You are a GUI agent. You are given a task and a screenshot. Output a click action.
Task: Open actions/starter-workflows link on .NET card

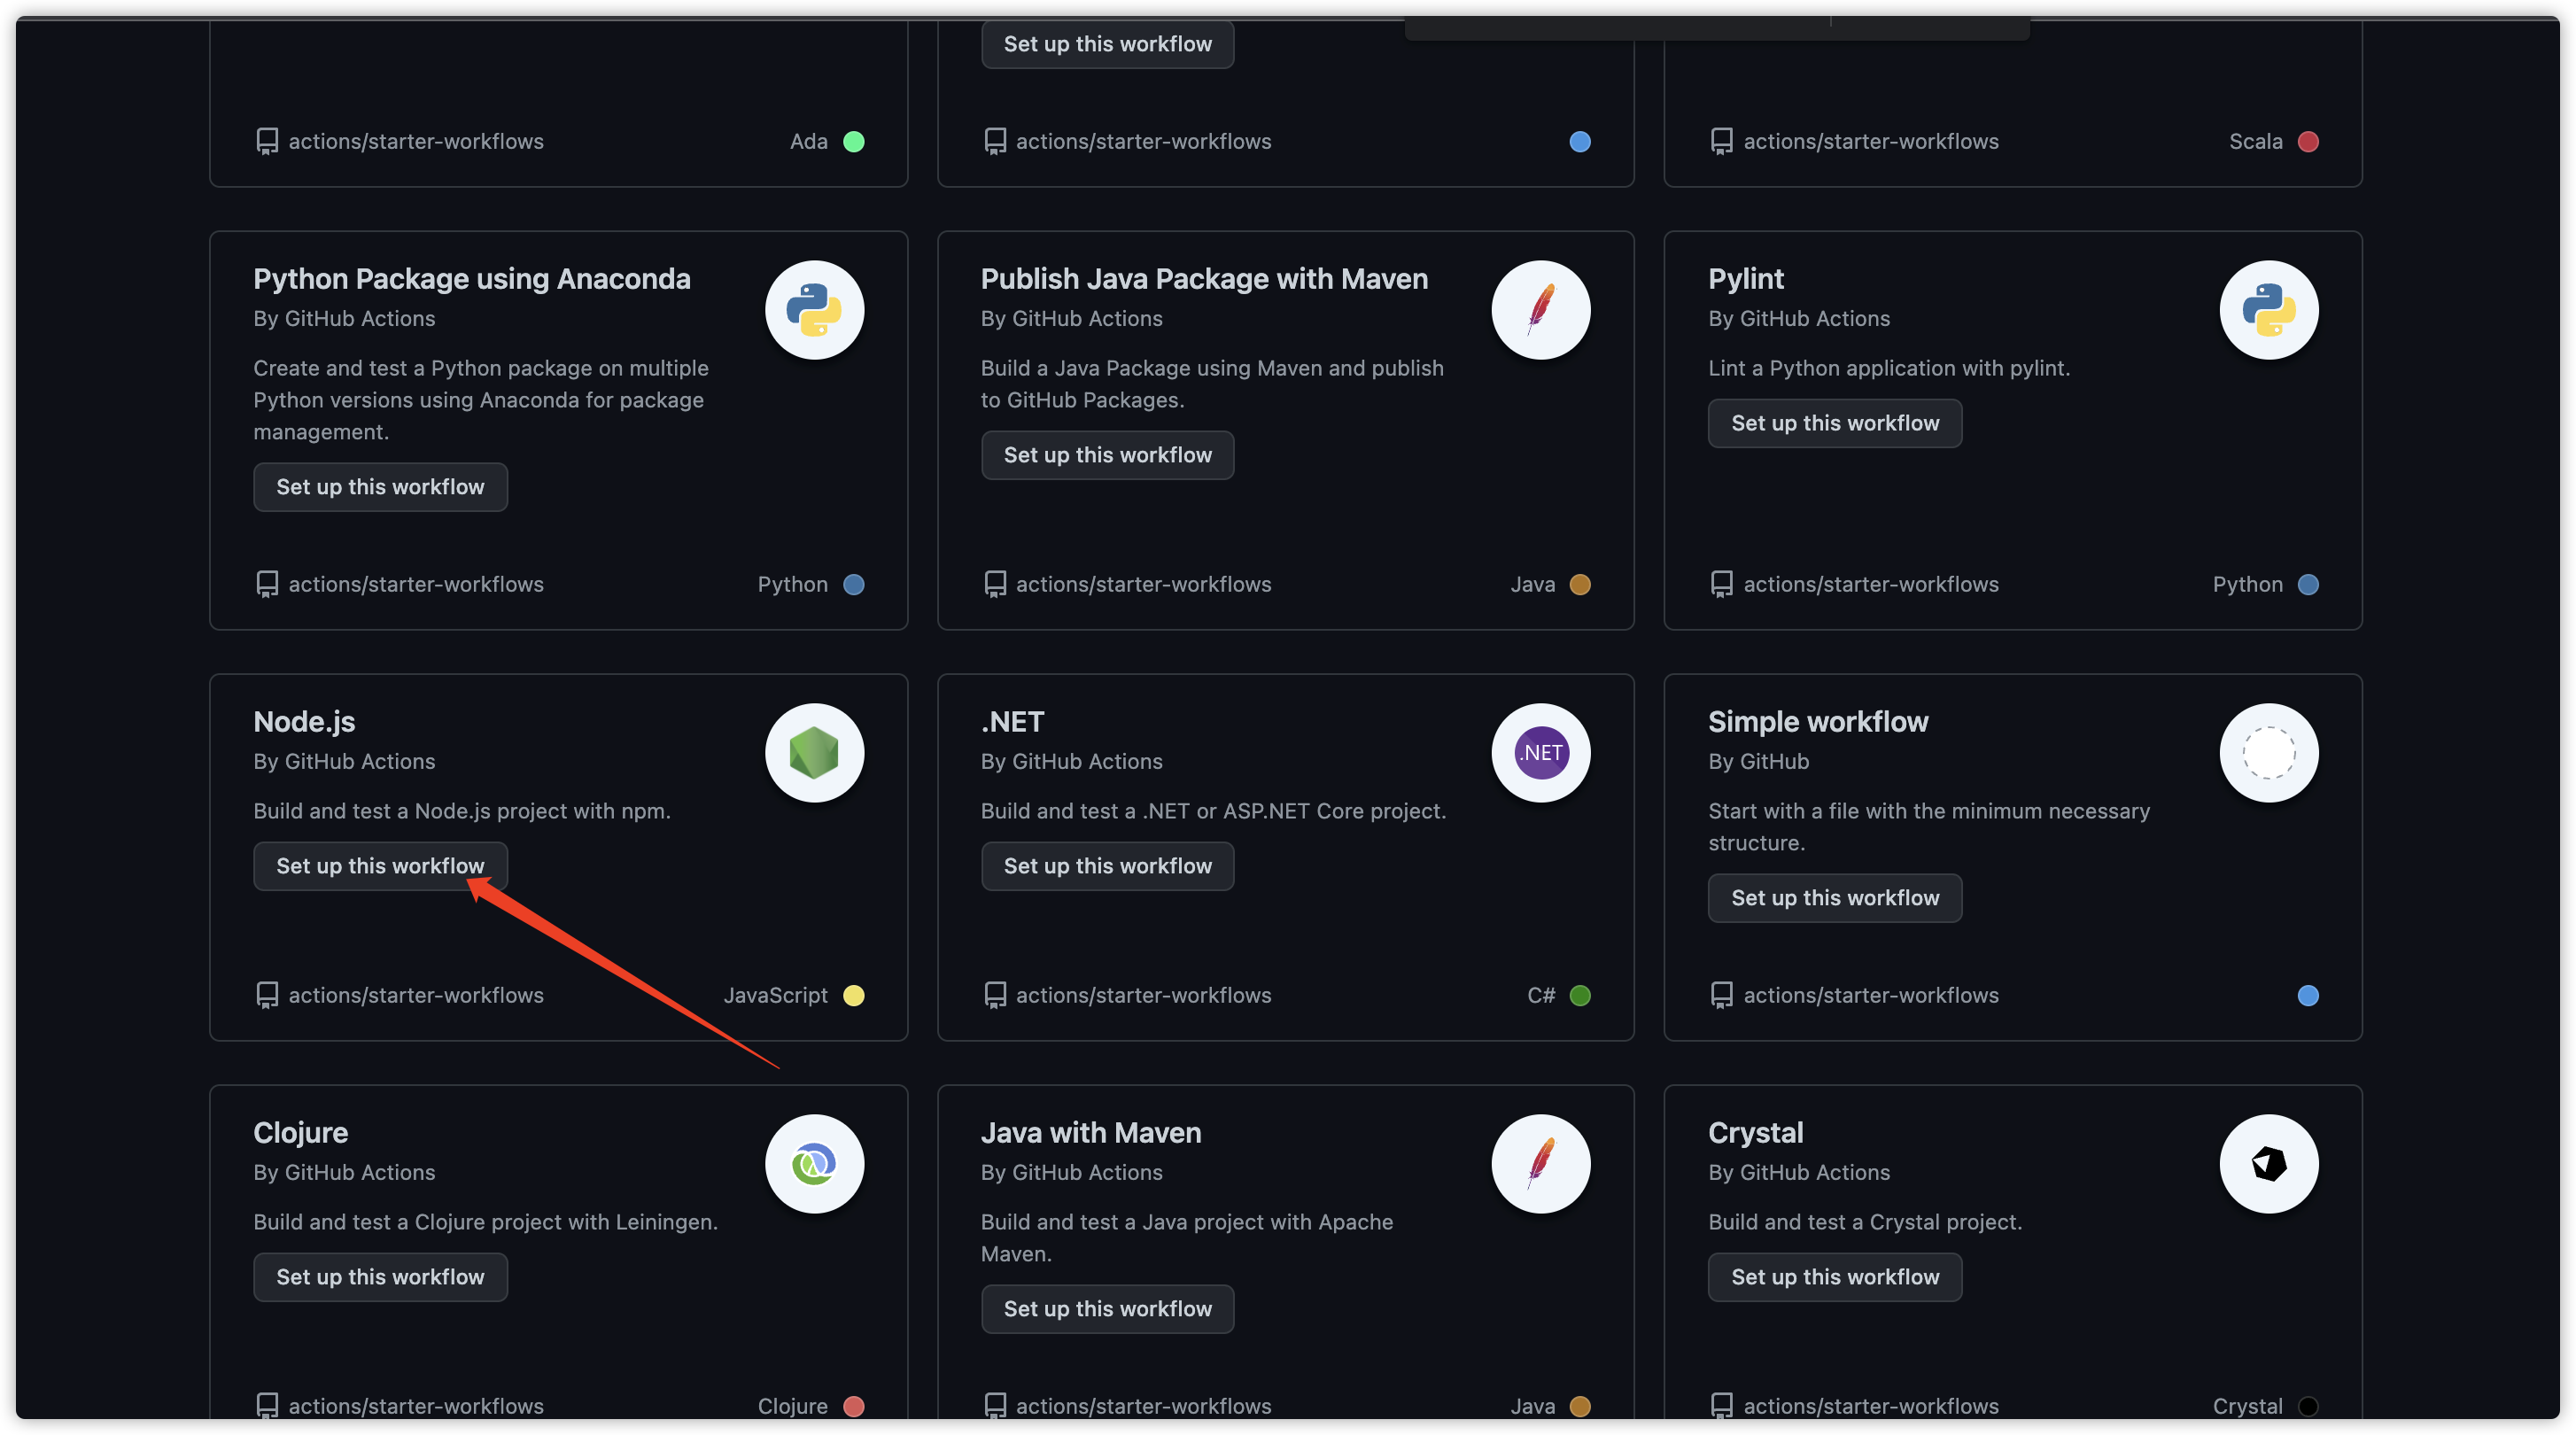1144,996
